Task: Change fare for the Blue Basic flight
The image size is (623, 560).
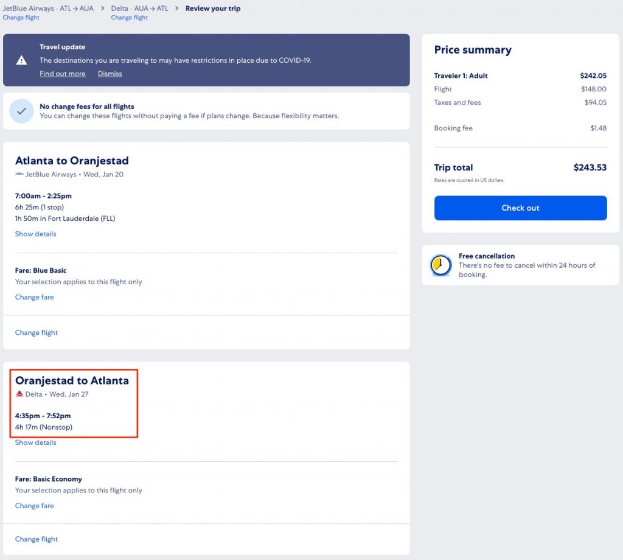Action: (x=34, y=297)
